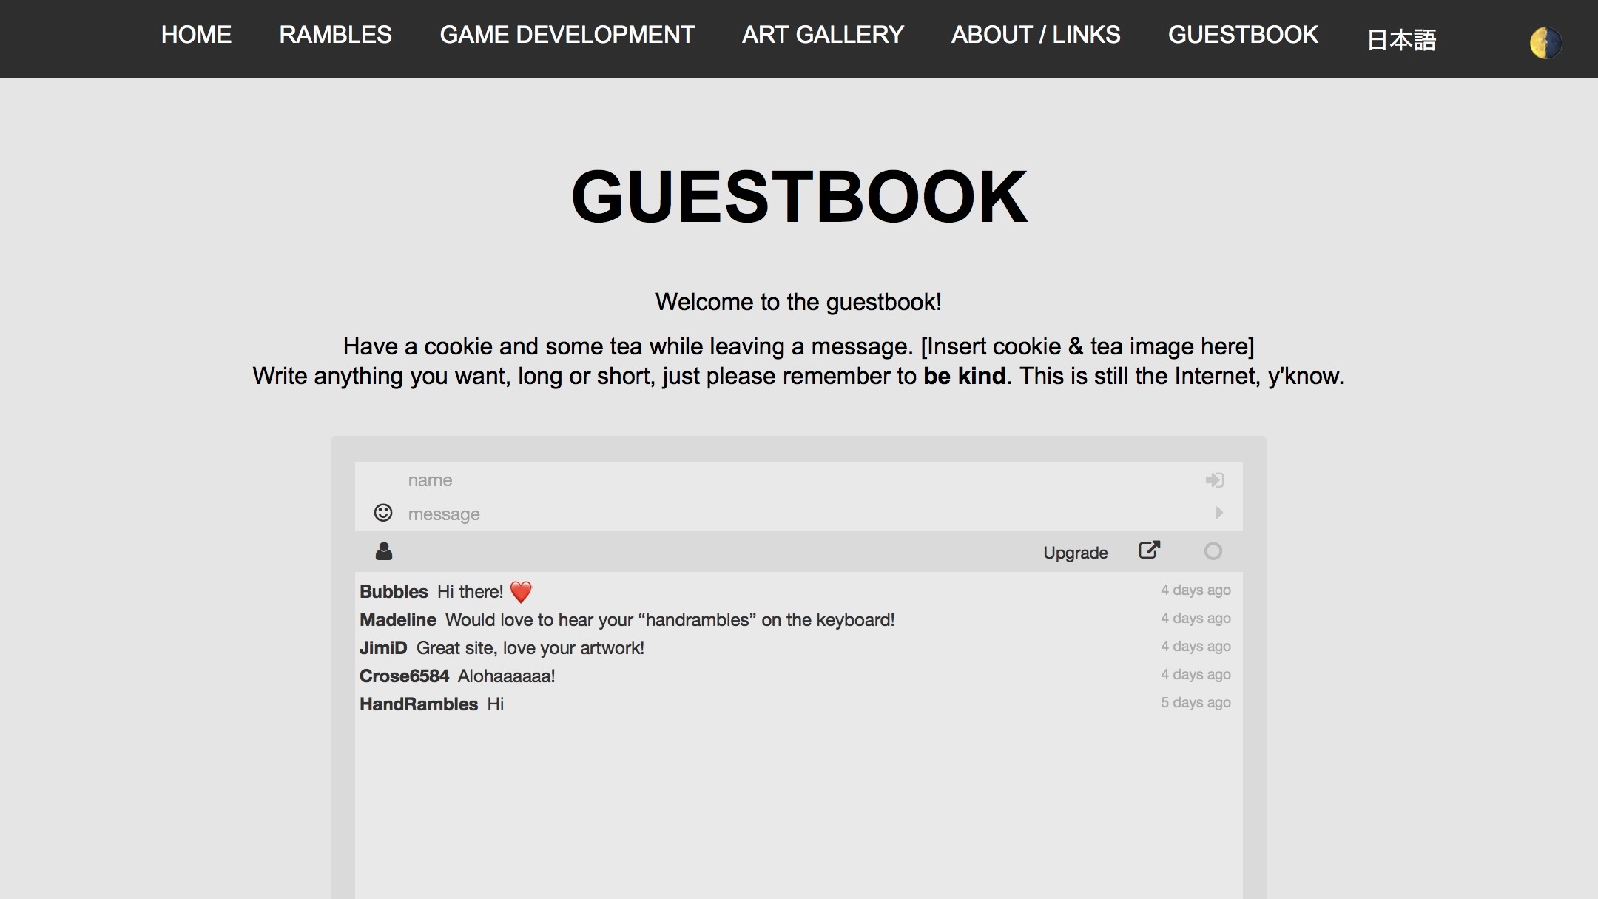Viewport: 1598px width, 899px height.
Task: Click the user profile icon in the guestbook
Action: (383, 550)
